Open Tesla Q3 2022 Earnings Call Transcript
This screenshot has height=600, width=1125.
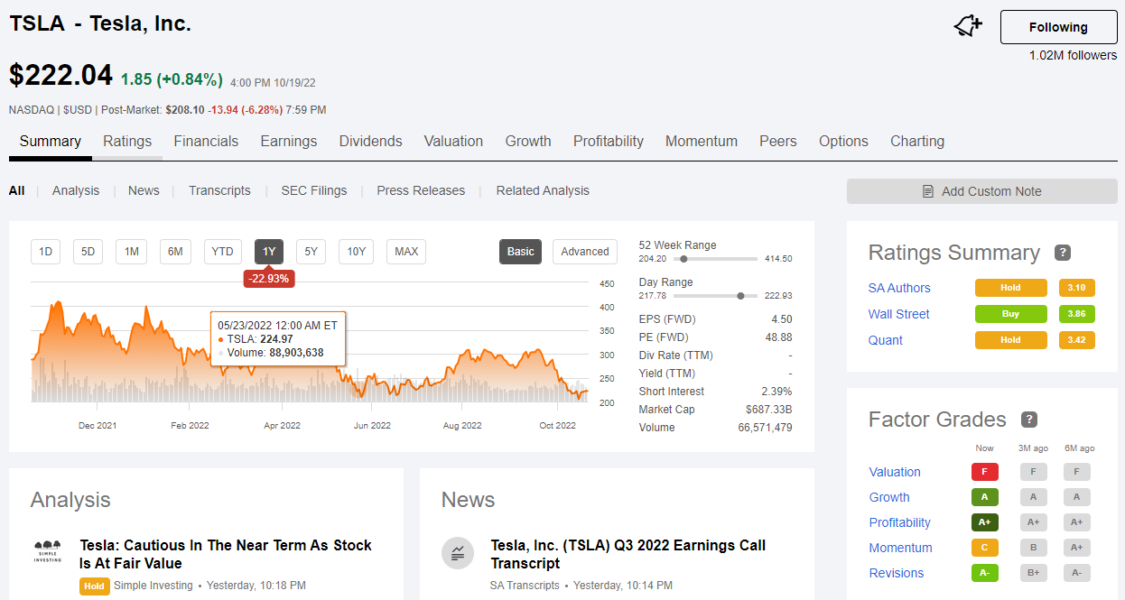tap(628, 554)
